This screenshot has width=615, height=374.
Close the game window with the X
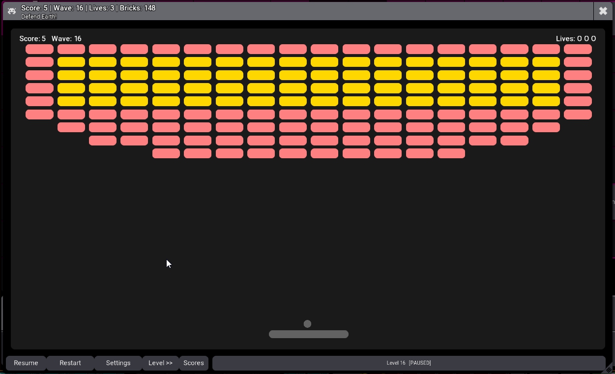603,11
